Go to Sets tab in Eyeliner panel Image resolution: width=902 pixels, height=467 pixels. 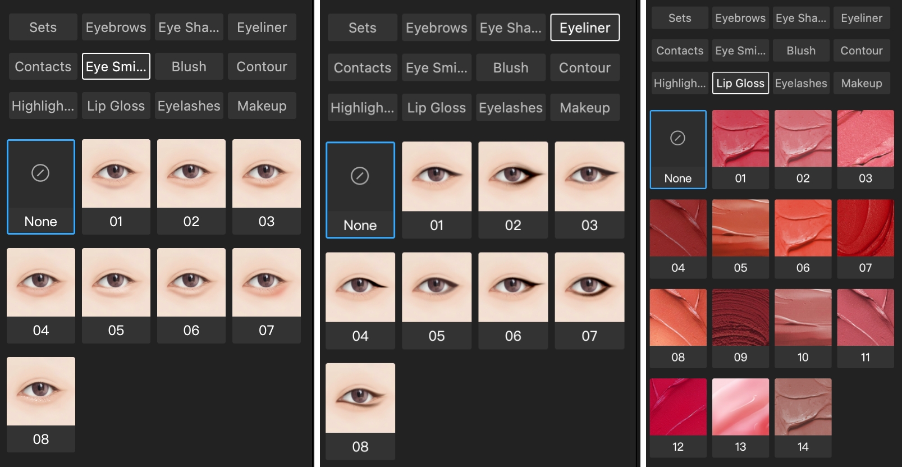click(x=362, y=28)
